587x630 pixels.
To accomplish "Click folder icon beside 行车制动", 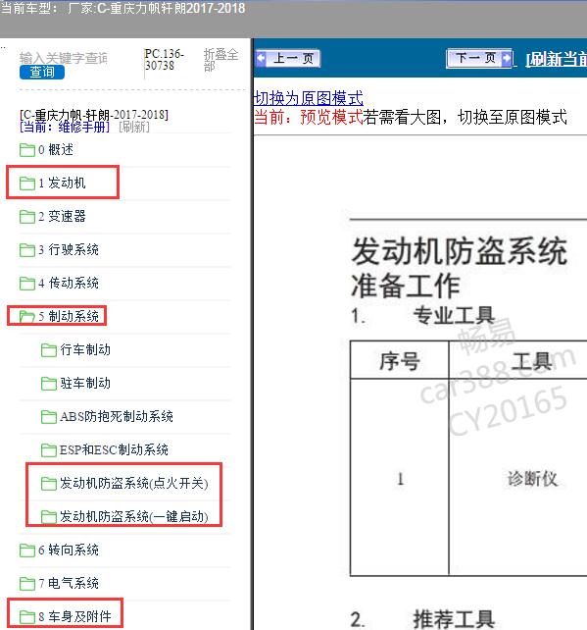I will (x=49, y=350).
